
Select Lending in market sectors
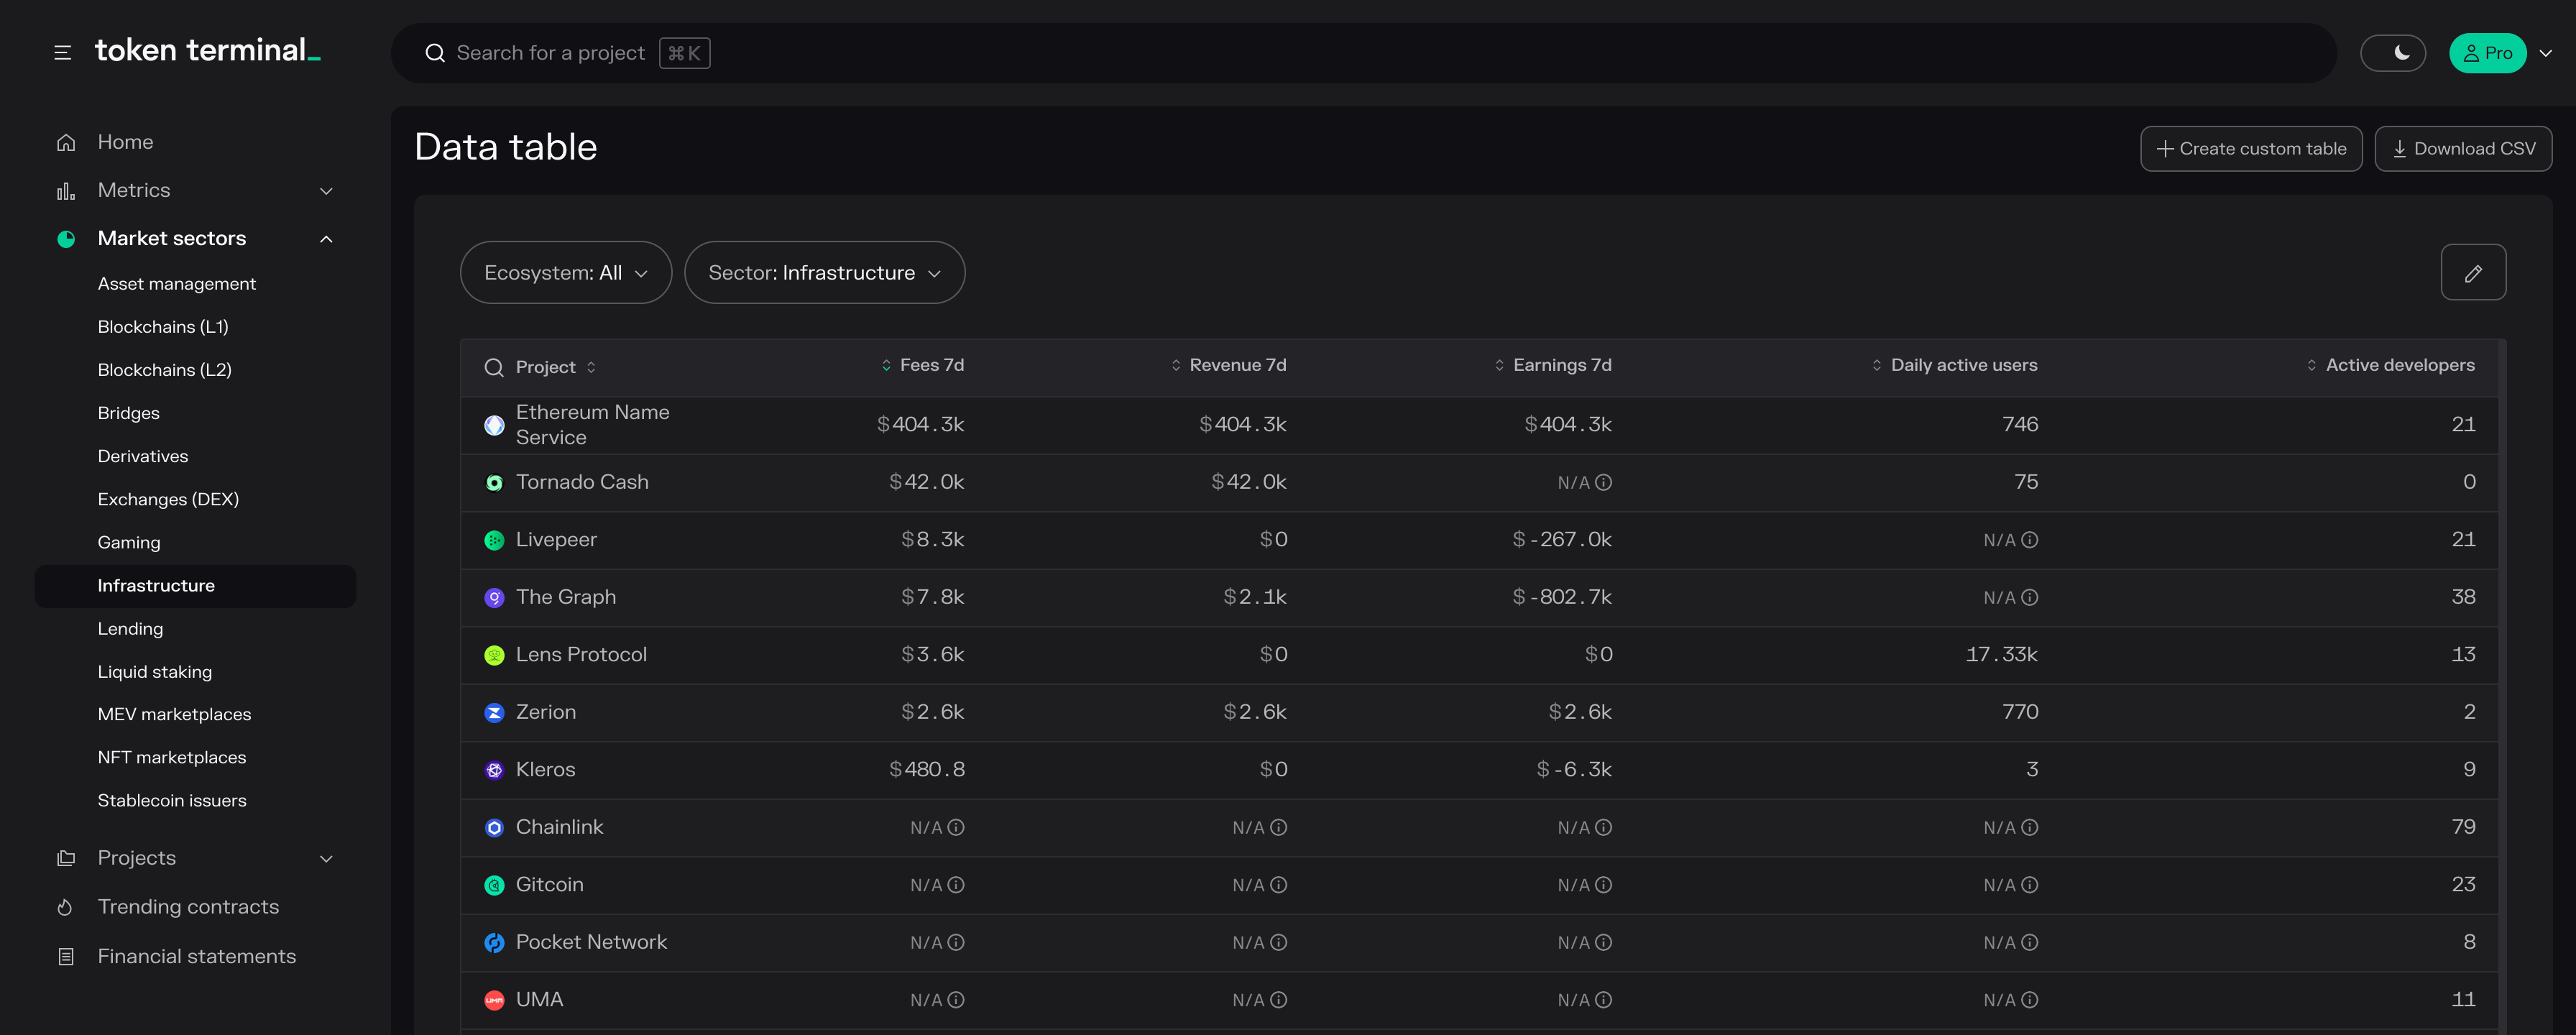pyautogui.click(x=130, y=629)
